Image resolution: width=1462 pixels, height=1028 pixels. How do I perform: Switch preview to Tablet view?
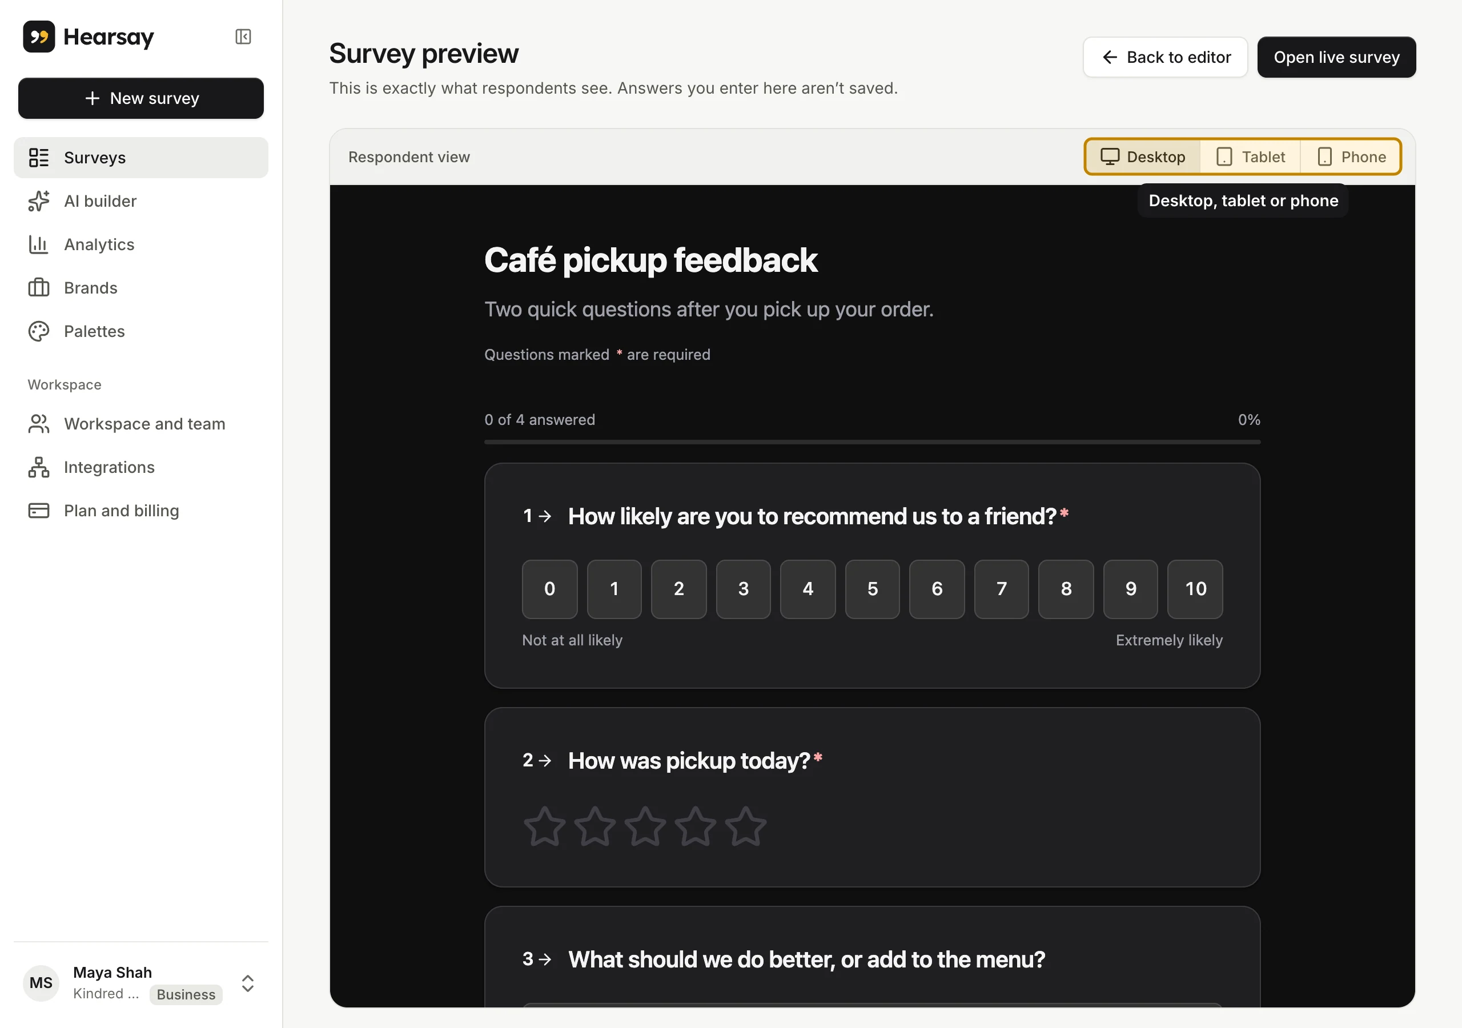(1251, 156)
